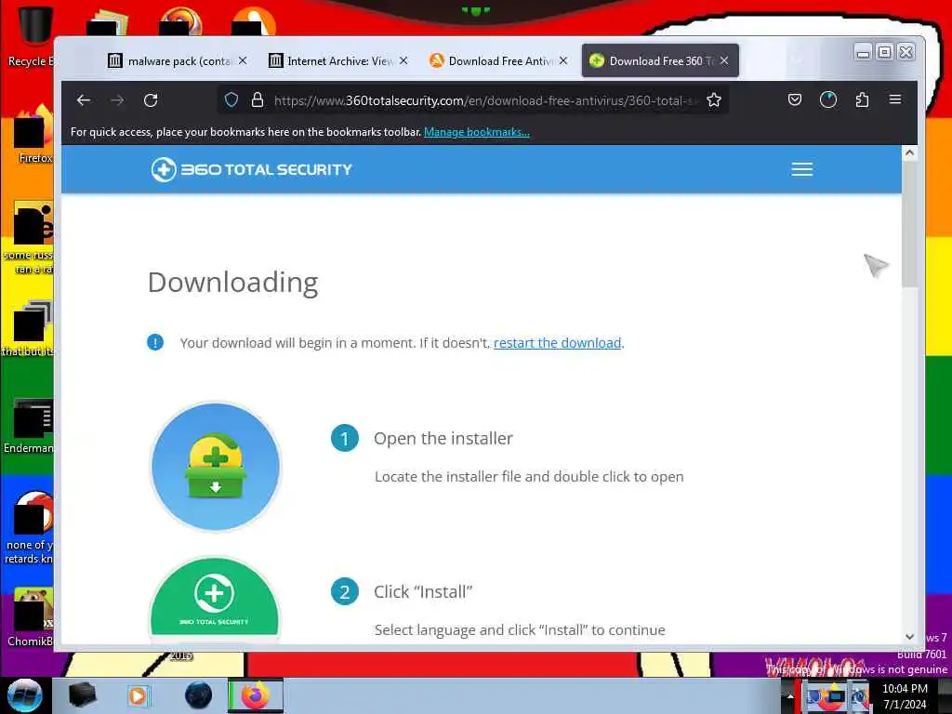Click the Downloading page heading

233,283
